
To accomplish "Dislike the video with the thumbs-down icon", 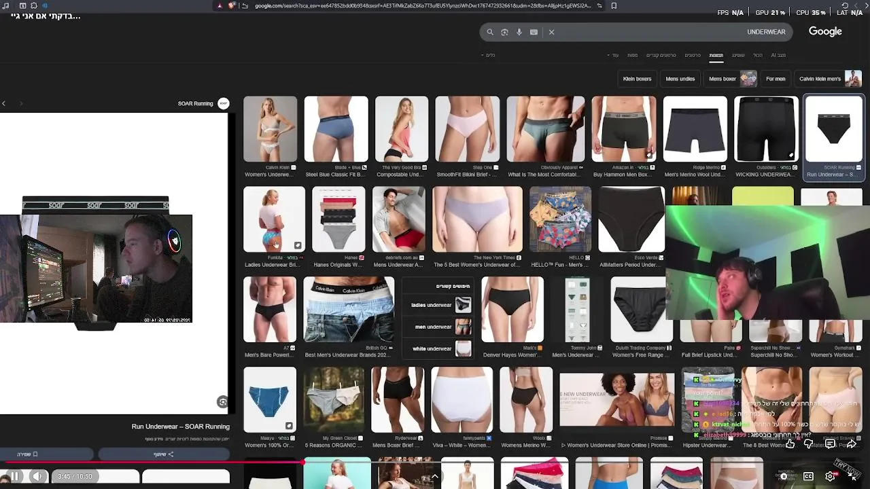I will [x=809, y=444].
